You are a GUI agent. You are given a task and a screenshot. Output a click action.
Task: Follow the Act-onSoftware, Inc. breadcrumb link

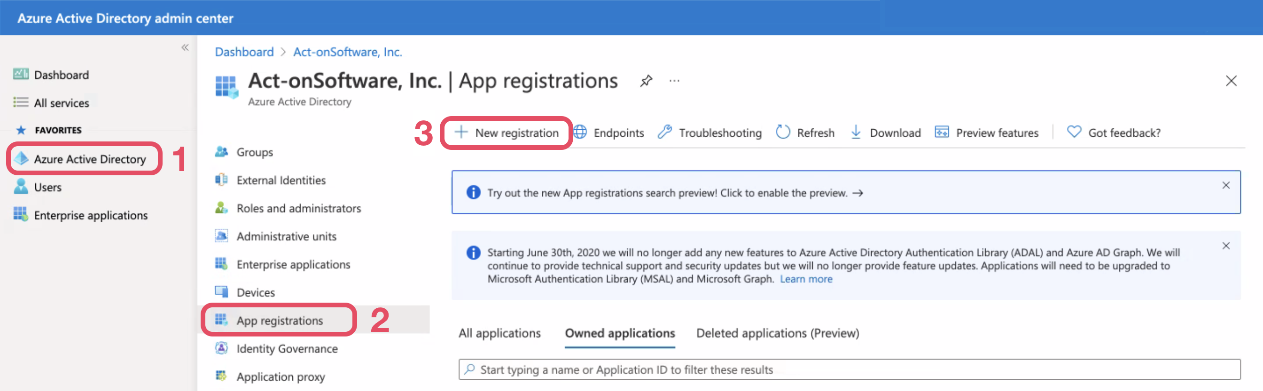click(348, 52)
